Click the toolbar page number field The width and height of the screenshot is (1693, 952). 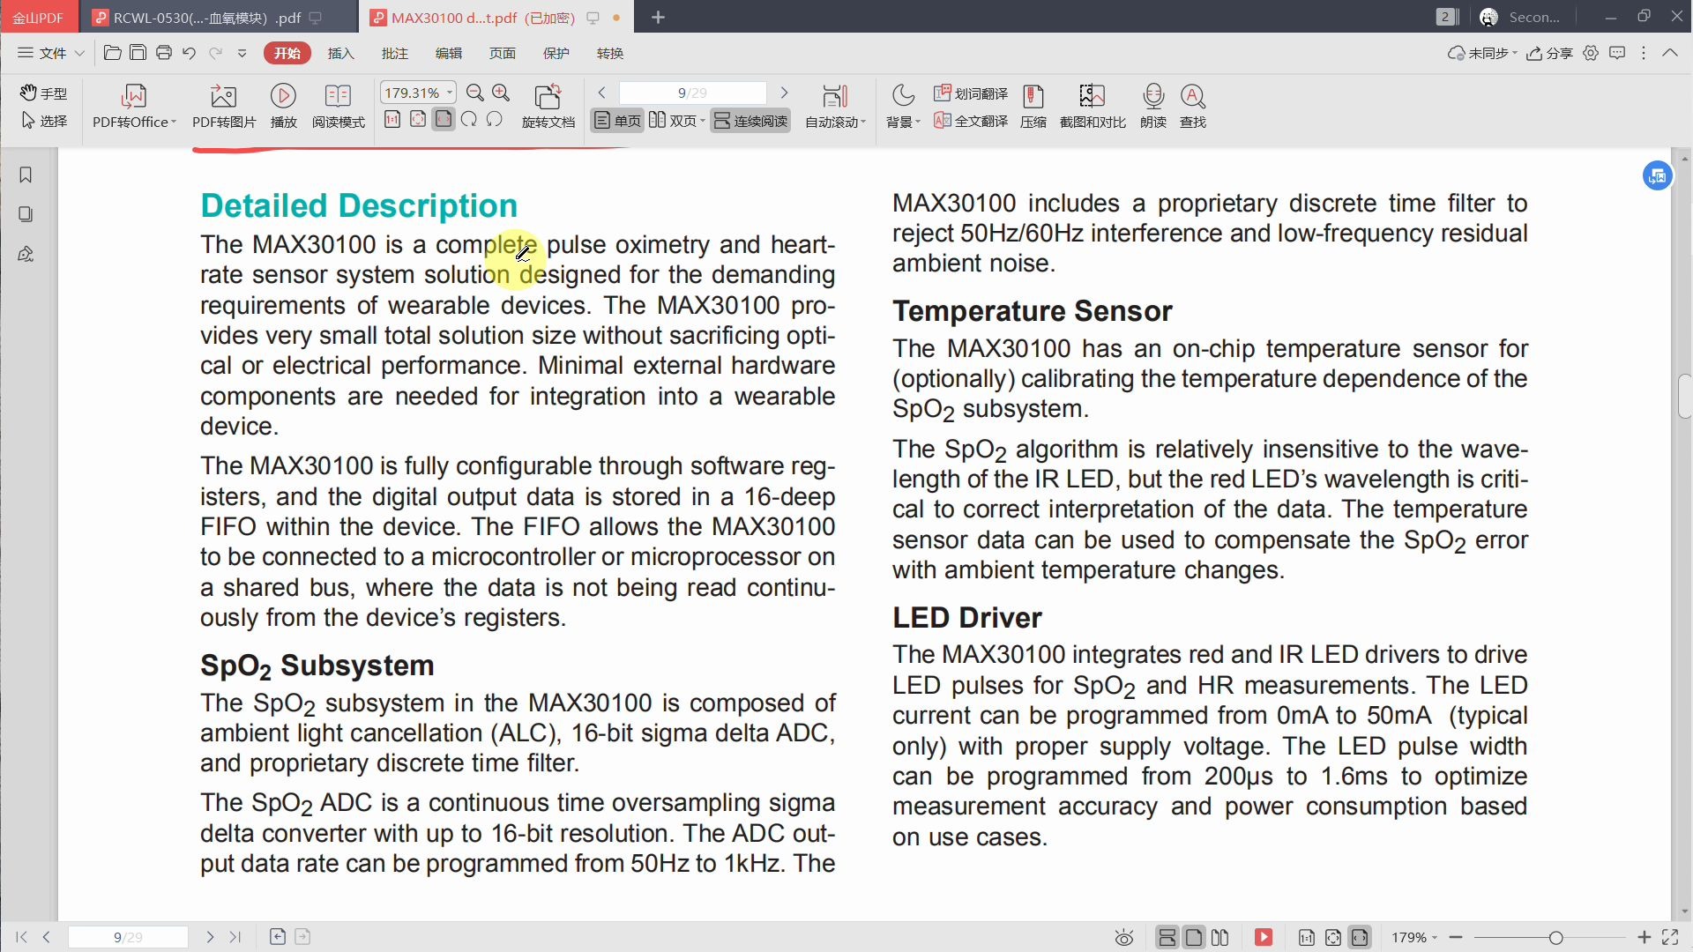point(692,93)
